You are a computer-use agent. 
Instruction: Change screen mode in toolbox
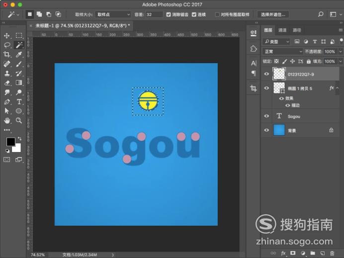point(19,160)
